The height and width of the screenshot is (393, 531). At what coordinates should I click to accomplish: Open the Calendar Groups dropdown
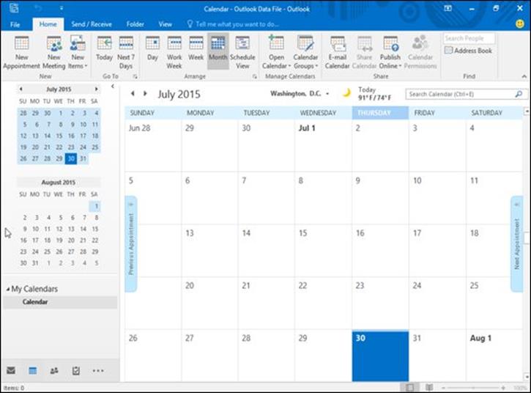pos(305,52)
